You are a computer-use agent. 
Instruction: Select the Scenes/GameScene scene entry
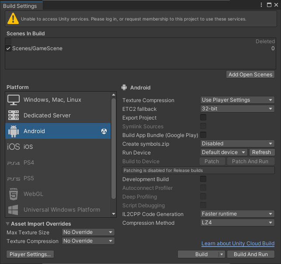pos(141,48)
